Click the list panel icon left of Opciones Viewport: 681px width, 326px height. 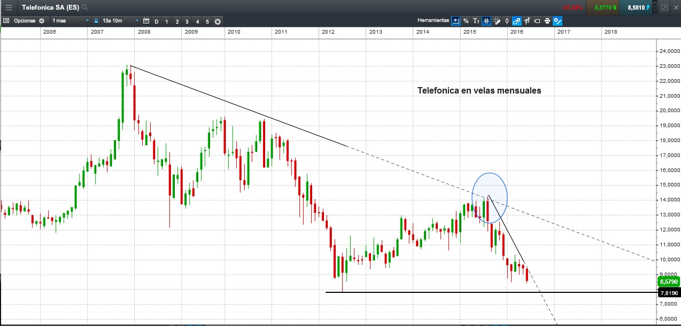[x=6, y=21]
